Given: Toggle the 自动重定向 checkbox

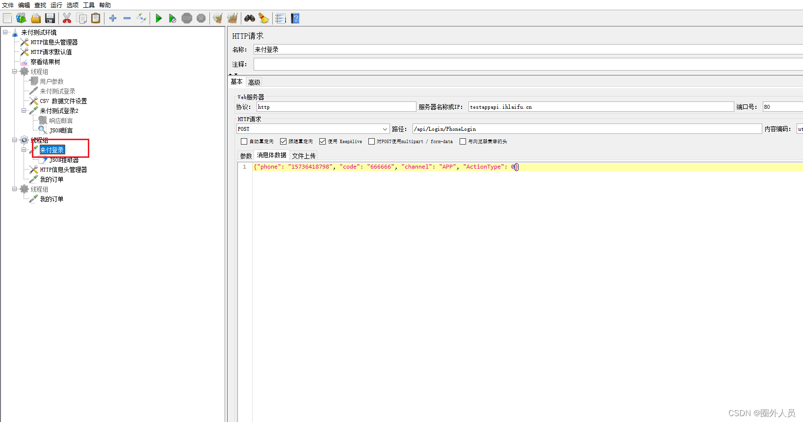Looking at the screenshot, I should tap(244, 141).
